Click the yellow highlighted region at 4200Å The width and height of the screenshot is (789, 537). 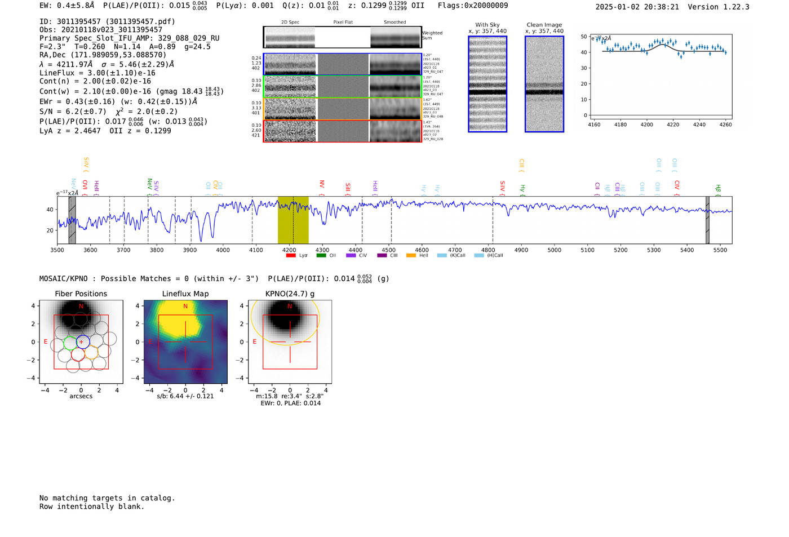coord(293,220)
